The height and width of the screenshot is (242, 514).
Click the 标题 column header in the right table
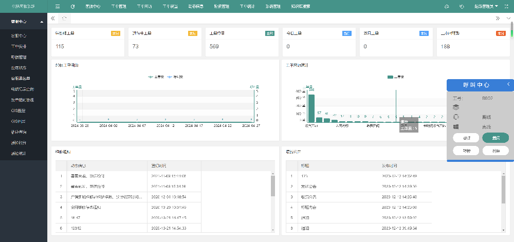338,165
